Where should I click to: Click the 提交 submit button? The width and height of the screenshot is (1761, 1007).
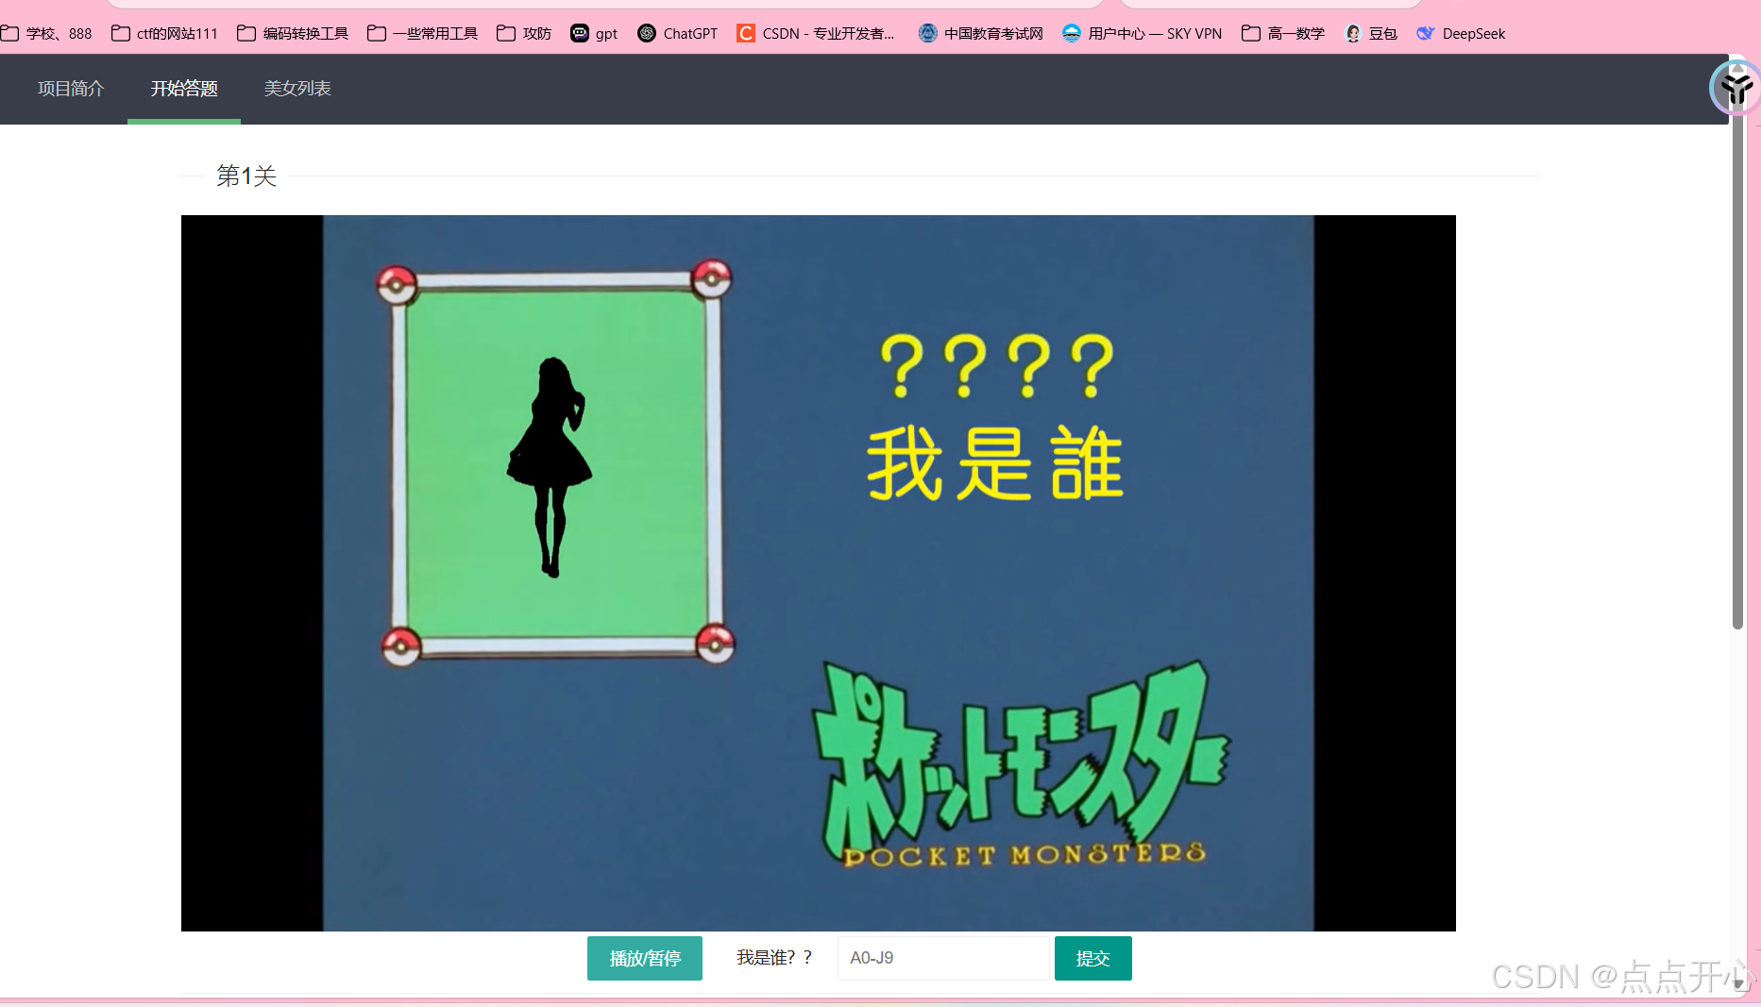(1093, 958)
